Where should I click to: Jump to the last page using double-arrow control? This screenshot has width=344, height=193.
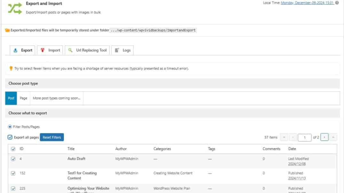point(333,137)
